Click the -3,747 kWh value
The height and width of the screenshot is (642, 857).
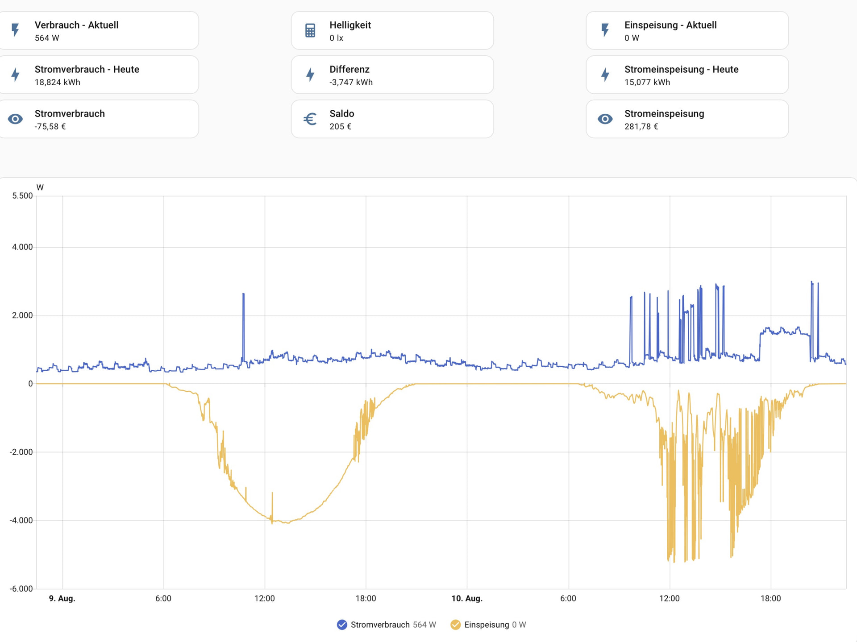click(x=351, y=82)
